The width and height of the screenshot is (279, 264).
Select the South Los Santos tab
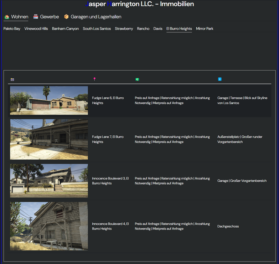point(97,29)
